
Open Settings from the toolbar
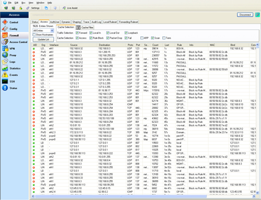point(33,8)
